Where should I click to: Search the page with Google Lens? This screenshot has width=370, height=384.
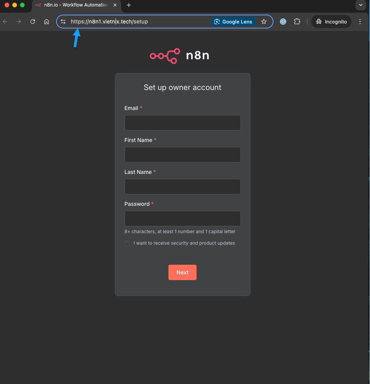pos(233,22)
